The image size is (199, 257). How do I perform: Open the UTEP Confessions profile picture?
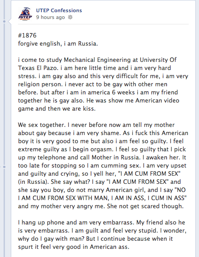pyautogui.click(x=25, y=14)
